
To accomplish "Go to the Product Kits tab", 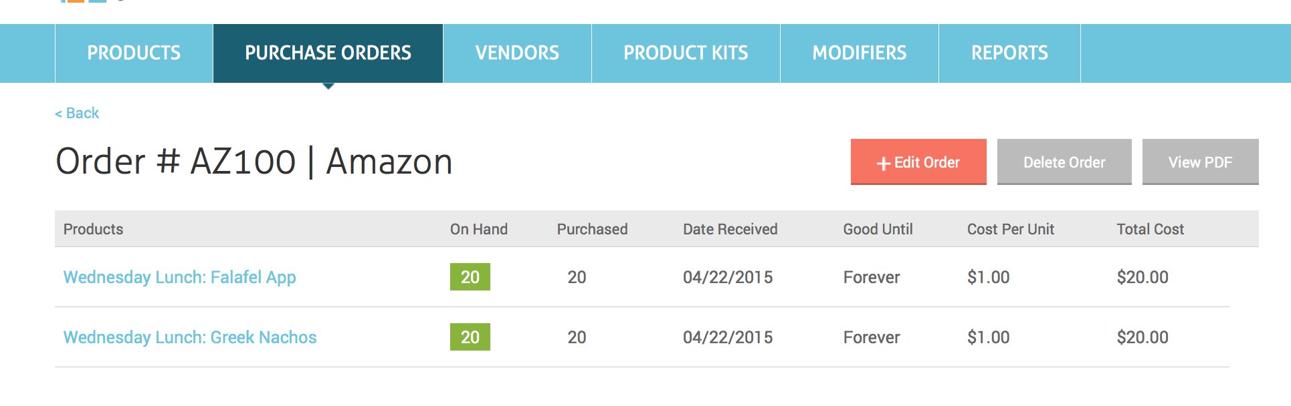I will click(686, 53).
